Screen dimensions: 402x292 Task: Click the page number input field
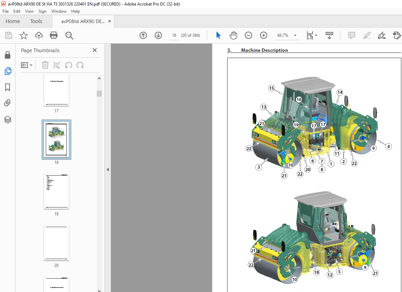point(174,35)
